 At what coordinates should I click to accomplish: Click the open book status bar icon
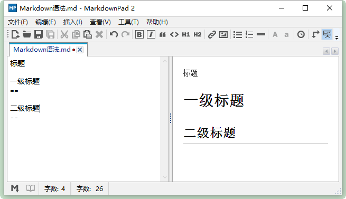pyautogui.click(x=31, y=188)
